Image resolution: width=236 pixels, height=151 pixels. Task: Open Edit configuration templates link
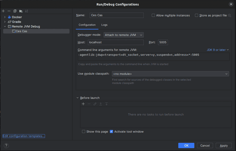pyautogui.click(x=24, y=136)
